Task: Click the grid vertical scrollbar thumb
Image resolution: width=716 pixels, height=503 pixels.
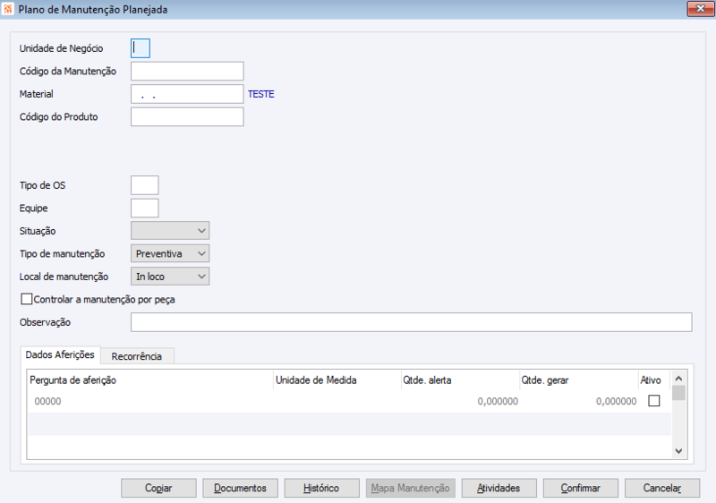Action: click(678, 393)
